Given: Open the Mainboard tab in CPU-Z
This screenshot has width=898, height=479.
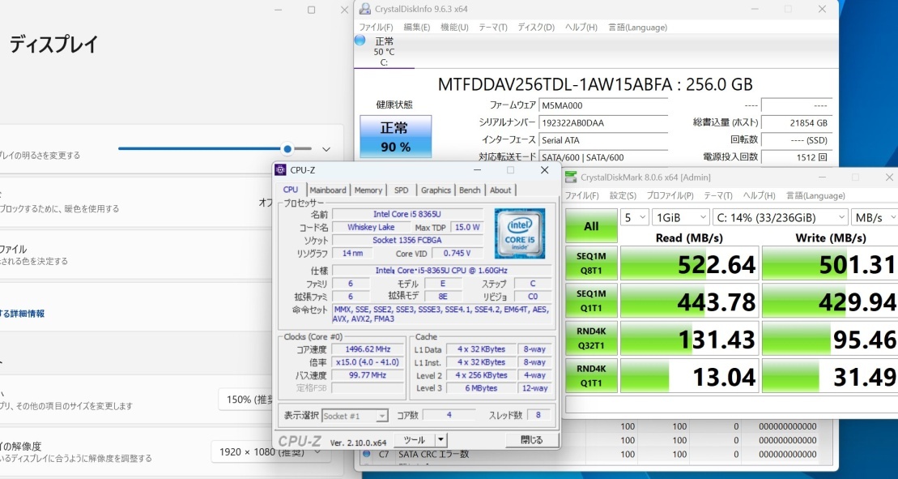Looking at the screenshot, I should coord(328,190).
